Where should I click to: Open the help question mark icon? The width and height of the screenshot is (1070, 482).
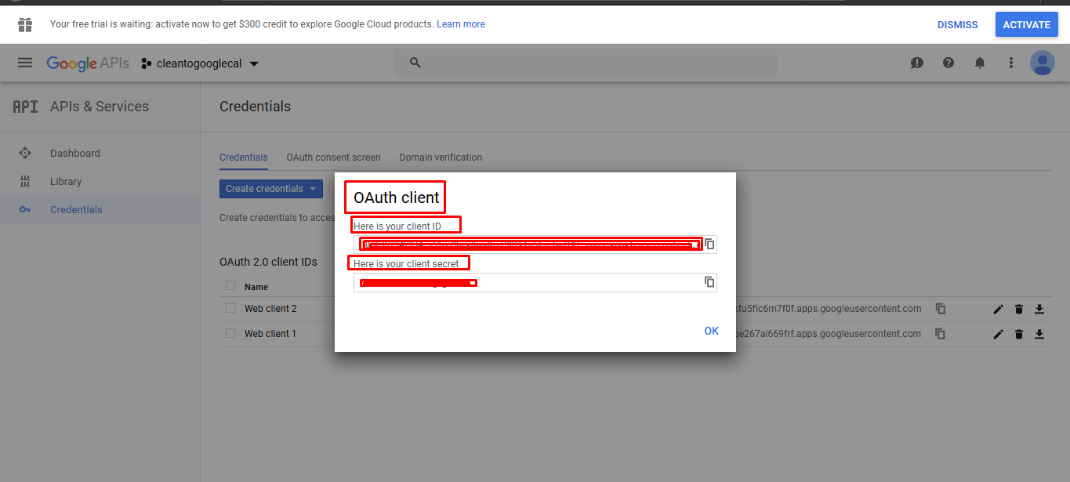point(948,63)
